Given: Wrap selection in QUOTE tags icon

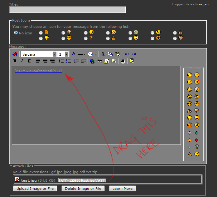Looking at the screenshot, I should [132, 61].
